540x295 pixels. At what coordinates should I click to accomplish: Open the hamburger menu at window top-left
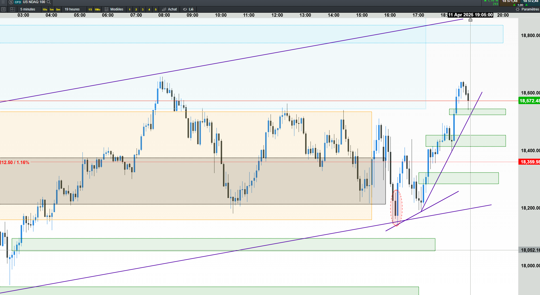(3, 2)
